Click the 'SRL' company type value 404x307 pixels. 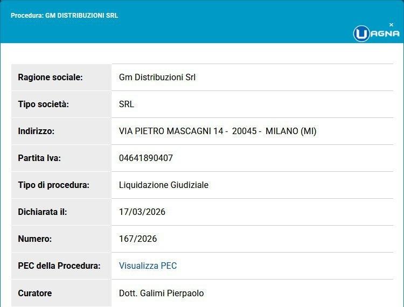tap(126, 104)
